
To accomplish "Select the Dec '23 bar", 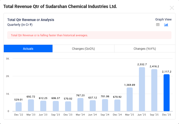I will point(68,106).
